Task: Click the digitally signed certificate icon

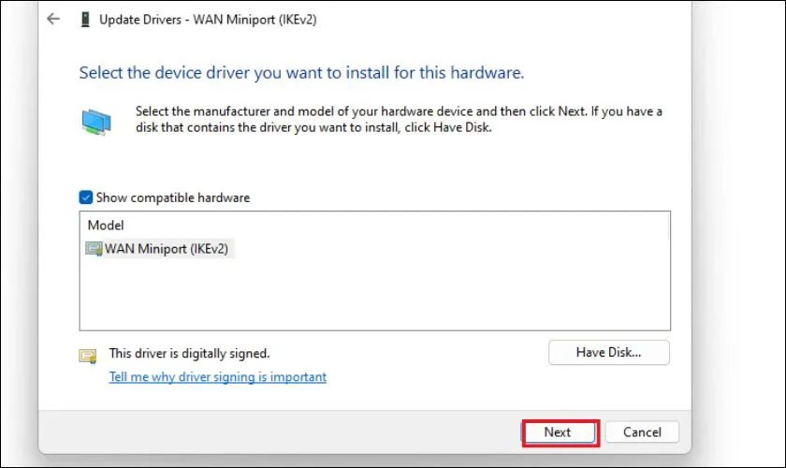Action: (88, 356)
